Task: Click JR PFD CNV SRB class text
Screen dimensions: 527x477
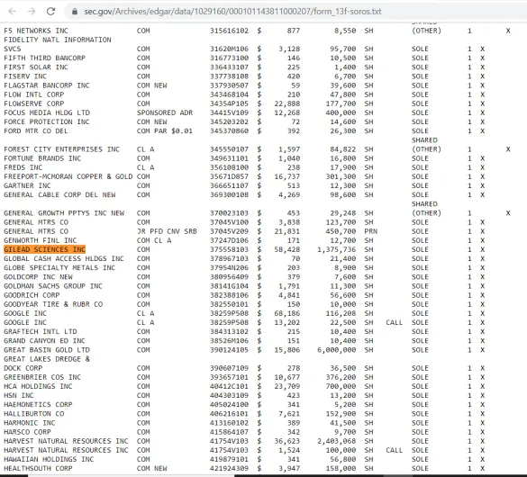Action: click(x=167, y=231)
